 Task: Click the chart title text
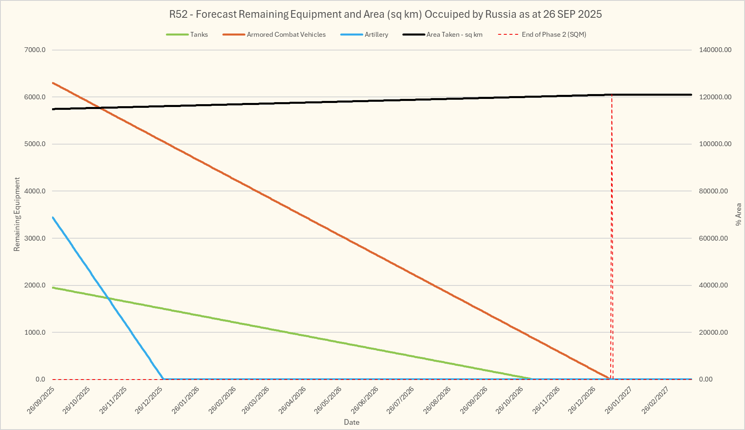click(385, 14)
